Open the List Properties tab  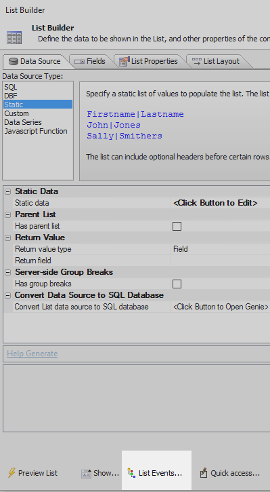pyautogui.click(x=150, y=61)
